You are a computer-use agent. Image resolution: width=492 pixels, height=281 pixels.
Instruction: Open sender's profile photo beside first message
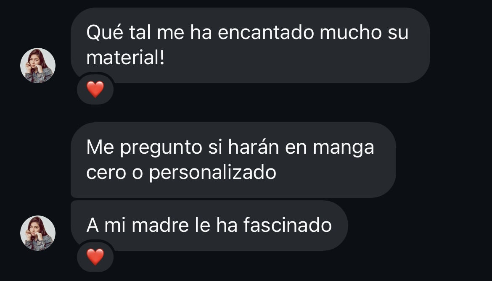click(38, 66)
